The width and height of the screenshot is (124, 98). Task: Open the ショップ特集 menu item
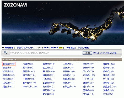84,48
